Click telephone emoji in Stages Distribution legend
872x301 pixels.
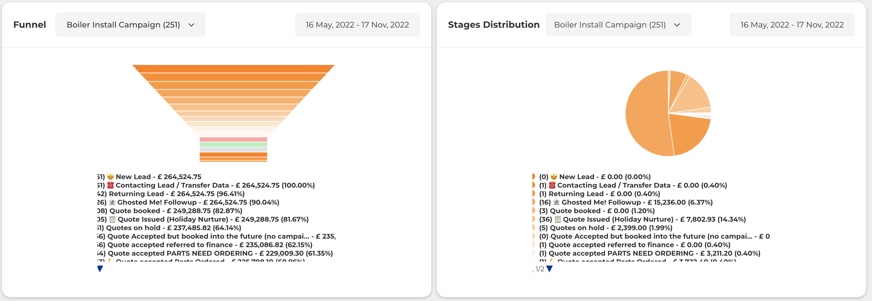tap(552, 185)
